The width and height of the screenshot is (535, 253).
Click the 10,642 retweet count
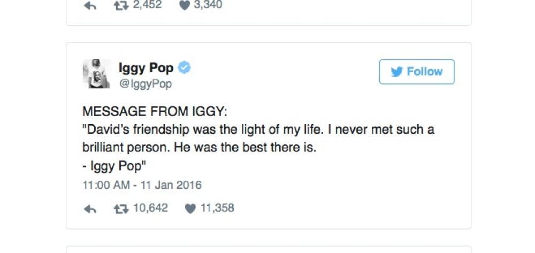[x=150, y=208]
